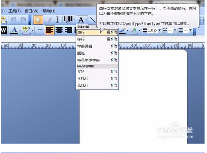This screenshot has width=207, height=153.
Task: Toggle left text alignment
Action: click(x=49, y=30)
